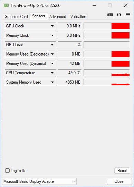The image size is (134, 187).
Task: Enable the Log to file checkbox
Action: coord(7,171)
